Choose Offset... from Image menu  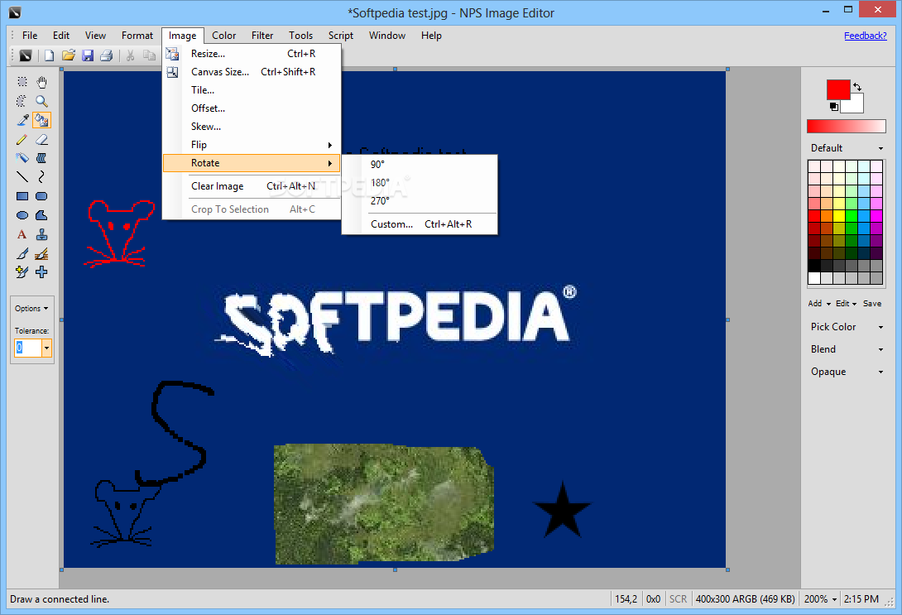[252, 108]
